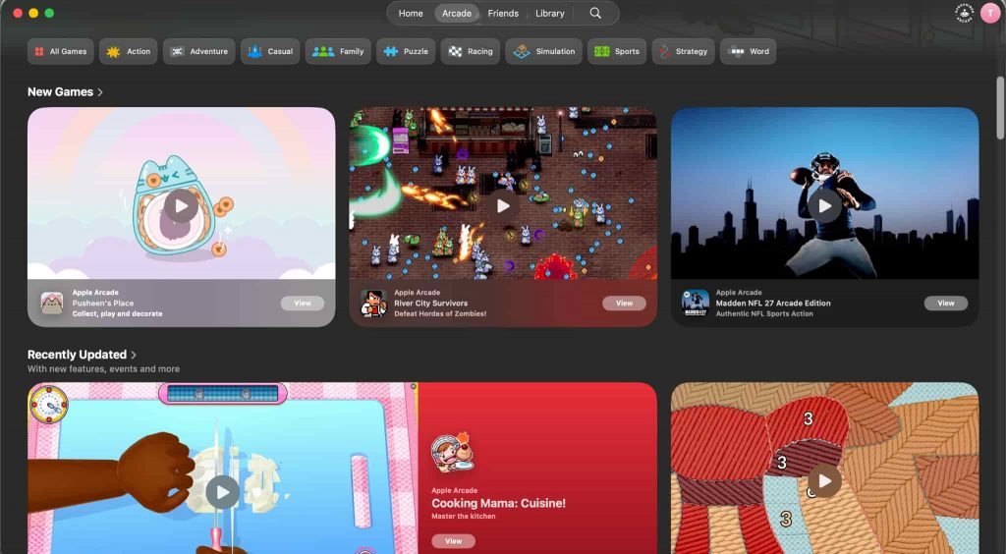Play the Cooking Mama preview video
Viewport: 1006px width, 554px height.
[x=223, y=492]
